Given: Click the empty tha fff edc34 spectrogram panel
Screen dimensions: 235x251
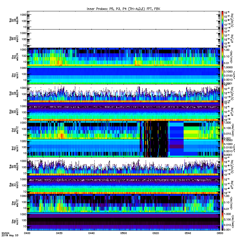Looking at the screenshot, I should click(x=123, y=20).
